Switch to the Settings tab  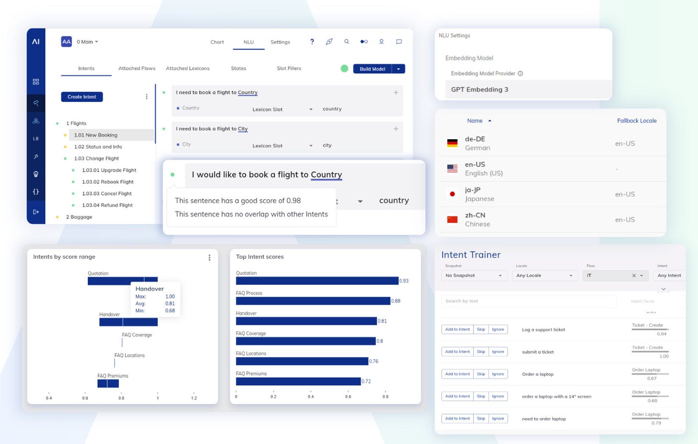click(x=280, y=42)
